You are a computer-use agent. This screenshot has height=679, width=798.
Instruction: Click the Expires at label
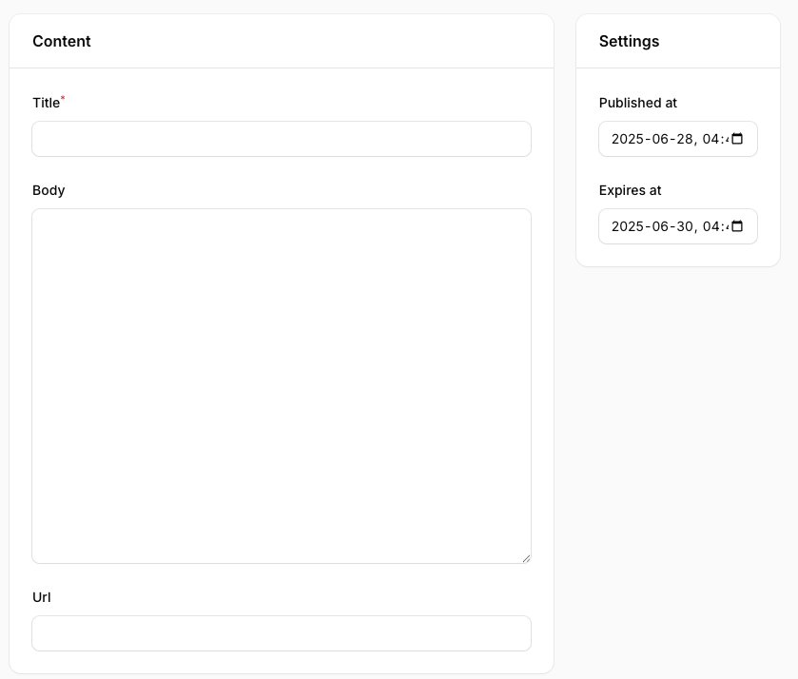point(630,190)
